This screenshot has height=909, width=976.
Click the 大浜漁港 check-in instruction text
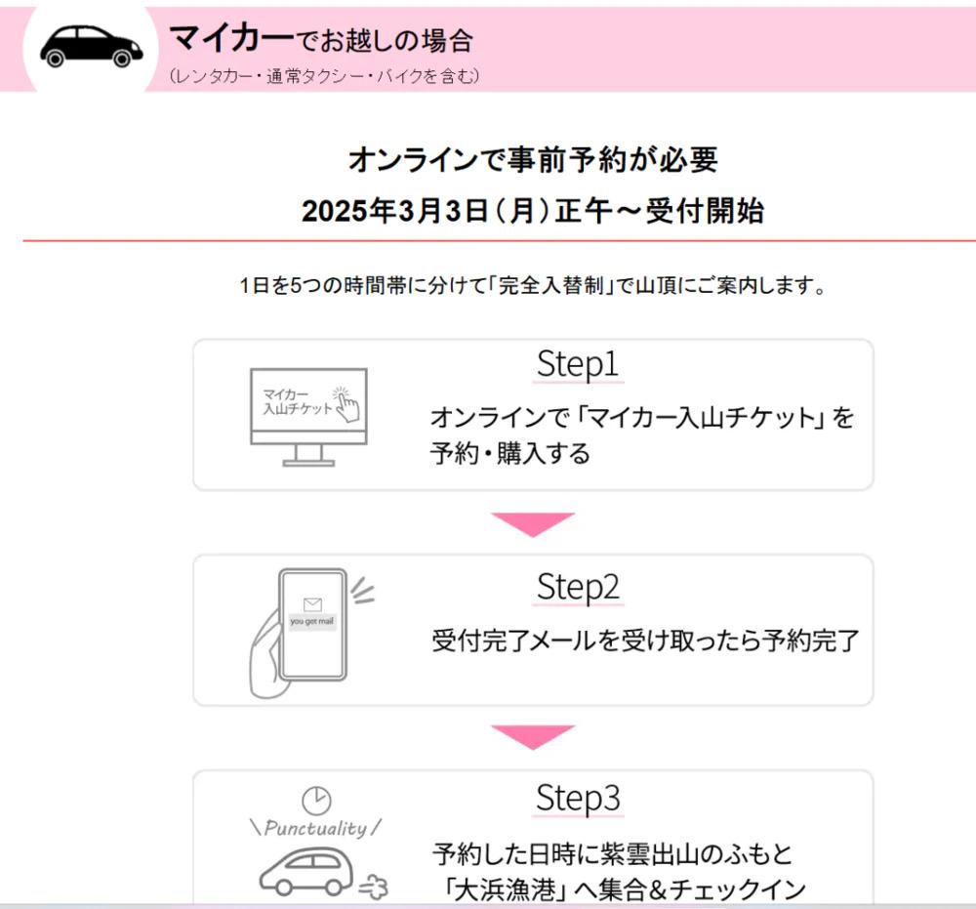(x=620, y=872)
